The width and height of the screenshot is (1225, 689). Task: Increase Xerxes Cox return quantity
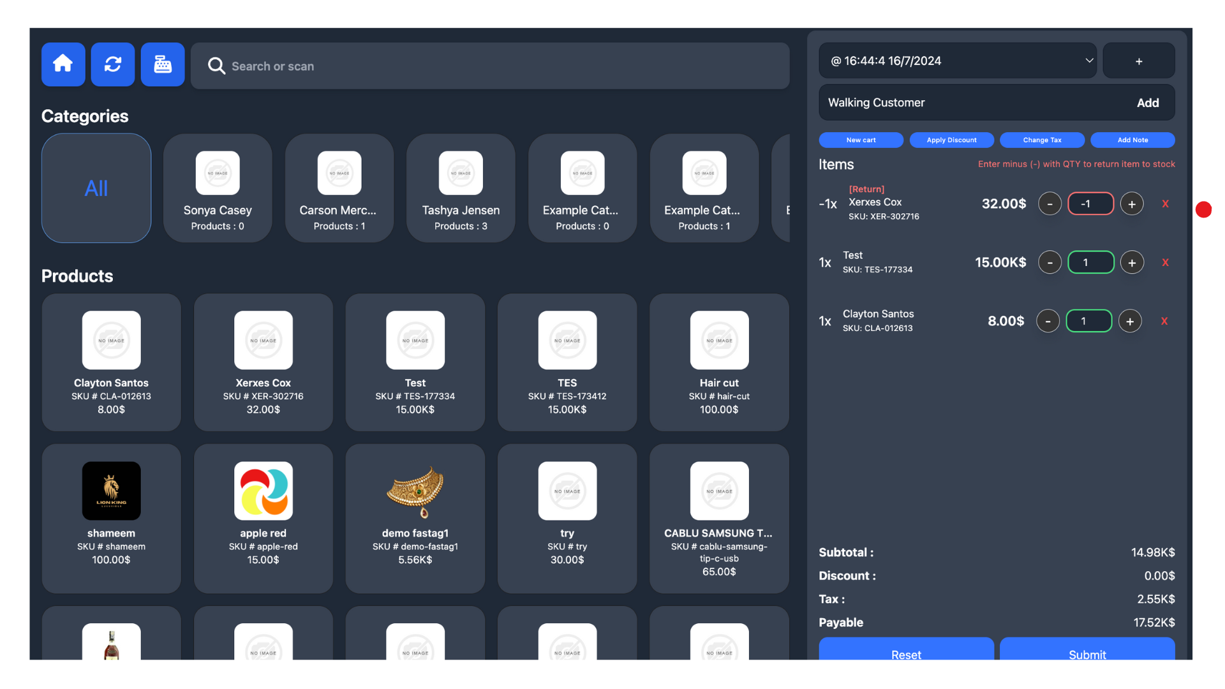[1132, 204]
